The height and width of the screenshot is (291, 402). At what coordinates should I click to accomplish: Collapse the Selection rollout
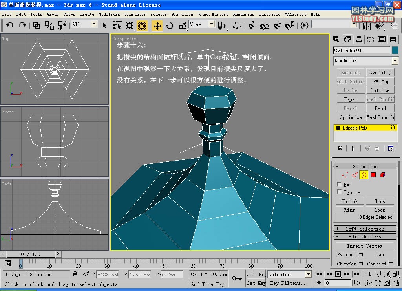point(365,166)
